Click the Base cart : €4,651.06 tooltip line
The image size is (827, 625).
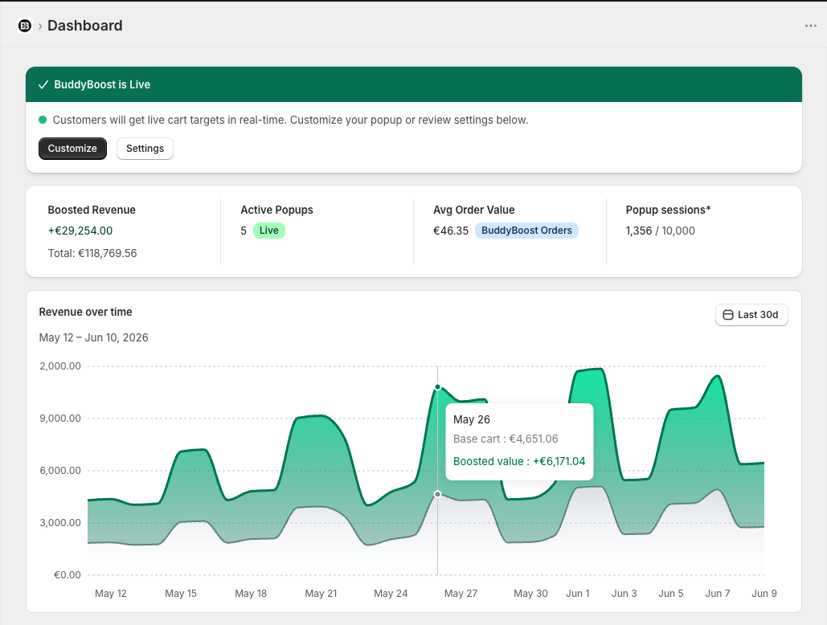(x=506, y=439)
